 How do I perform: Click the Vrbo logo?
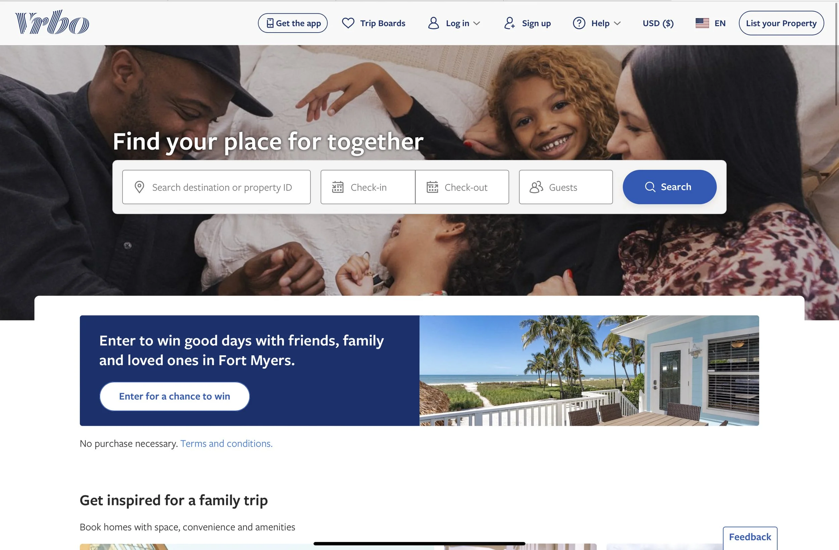(x=52, y=22)
